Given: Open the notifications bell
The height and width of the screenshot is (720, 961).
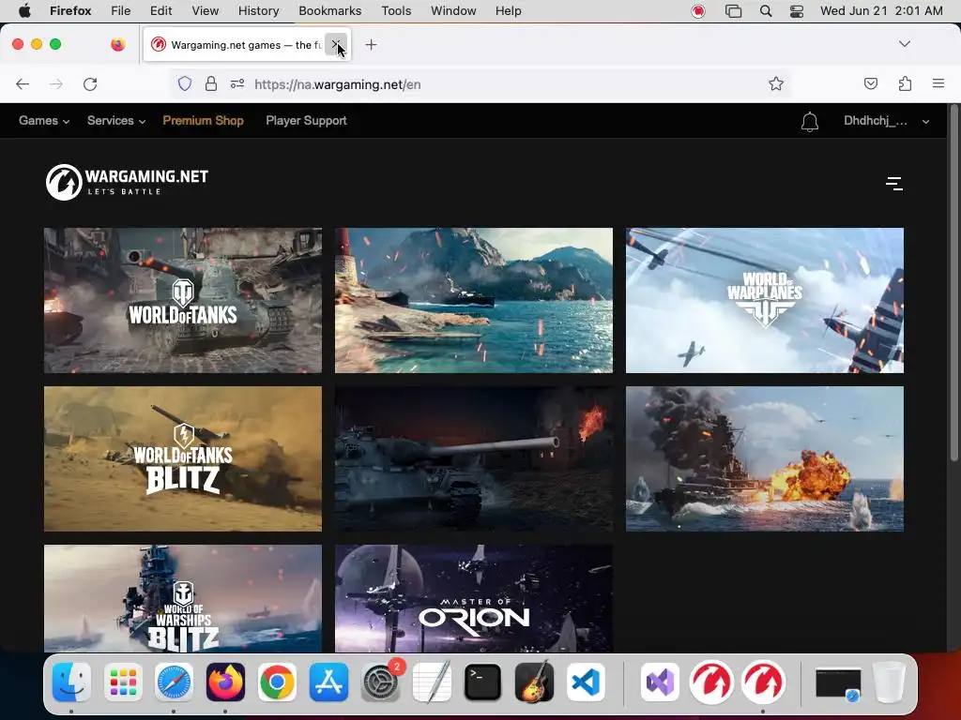Looking at the screenshot, I should tap(810, 121).
